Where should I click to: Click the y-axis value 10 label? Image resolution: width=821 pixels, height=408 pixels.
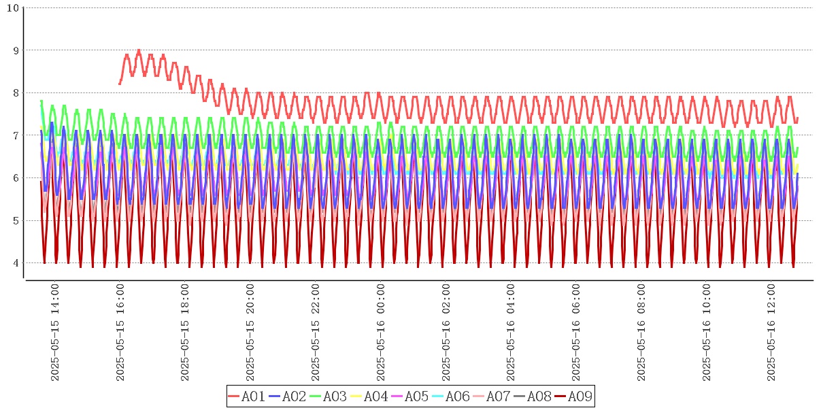pyautogui.click(x=12, y=7)
